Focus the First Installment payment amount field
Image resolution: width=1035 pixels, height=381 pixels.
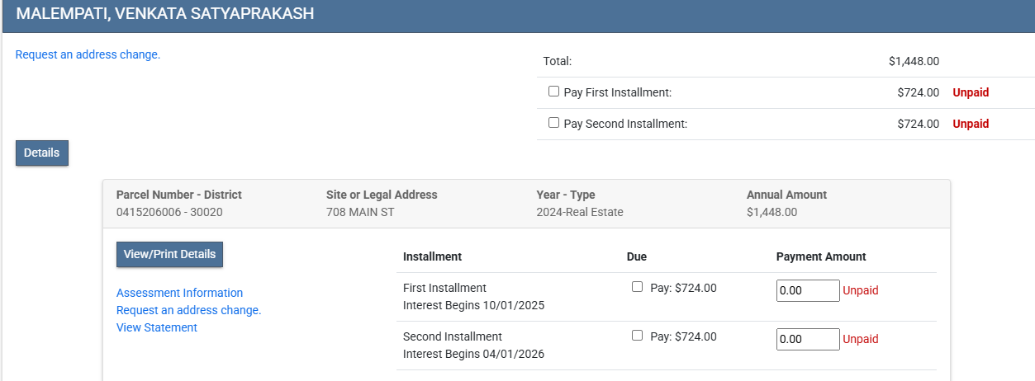pyautogui.click(x=807, y=290)
